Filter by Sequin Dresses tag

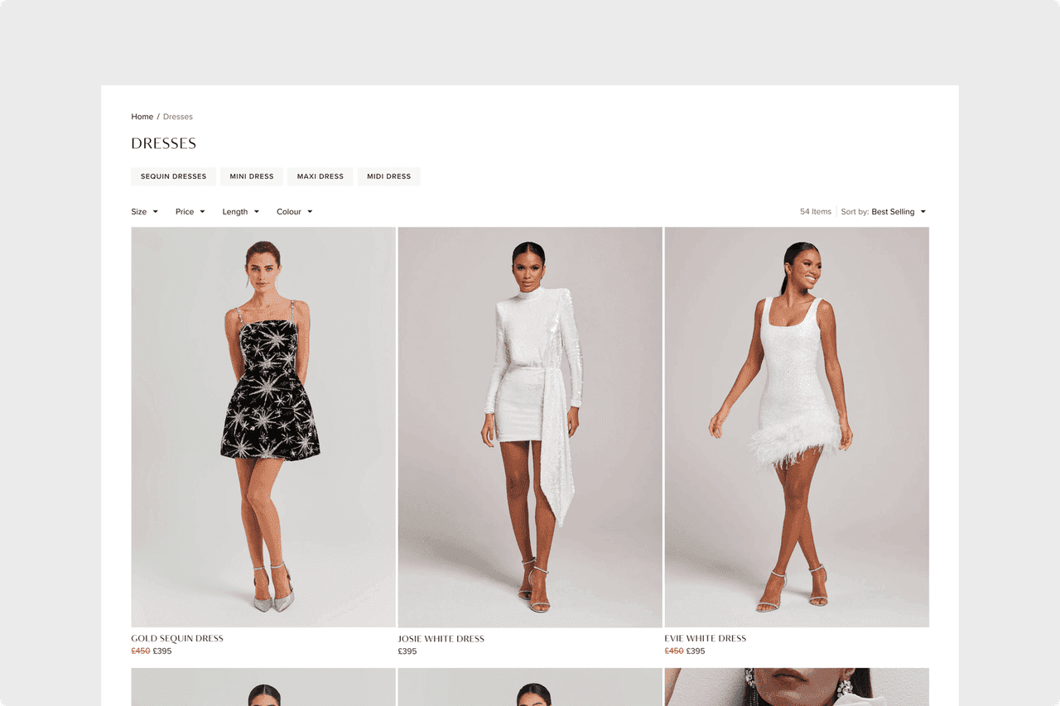tap(173, 176)
